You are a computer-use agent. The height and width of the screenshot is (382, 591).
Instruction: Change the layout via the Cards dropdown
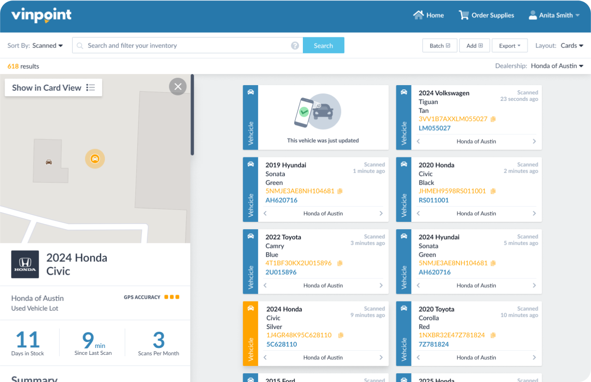pos(572,46)
